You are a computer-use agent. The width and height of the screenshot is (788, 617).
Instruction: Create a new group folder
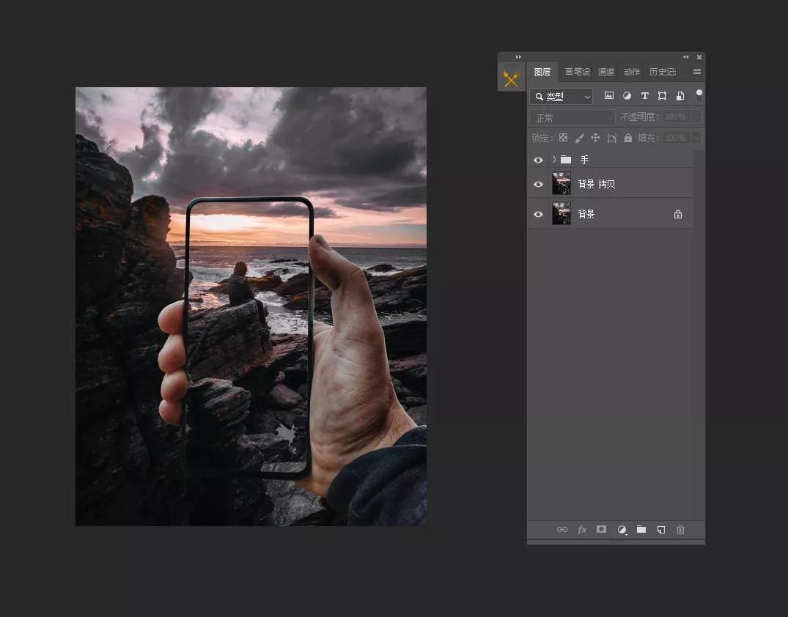click(641, 529)
